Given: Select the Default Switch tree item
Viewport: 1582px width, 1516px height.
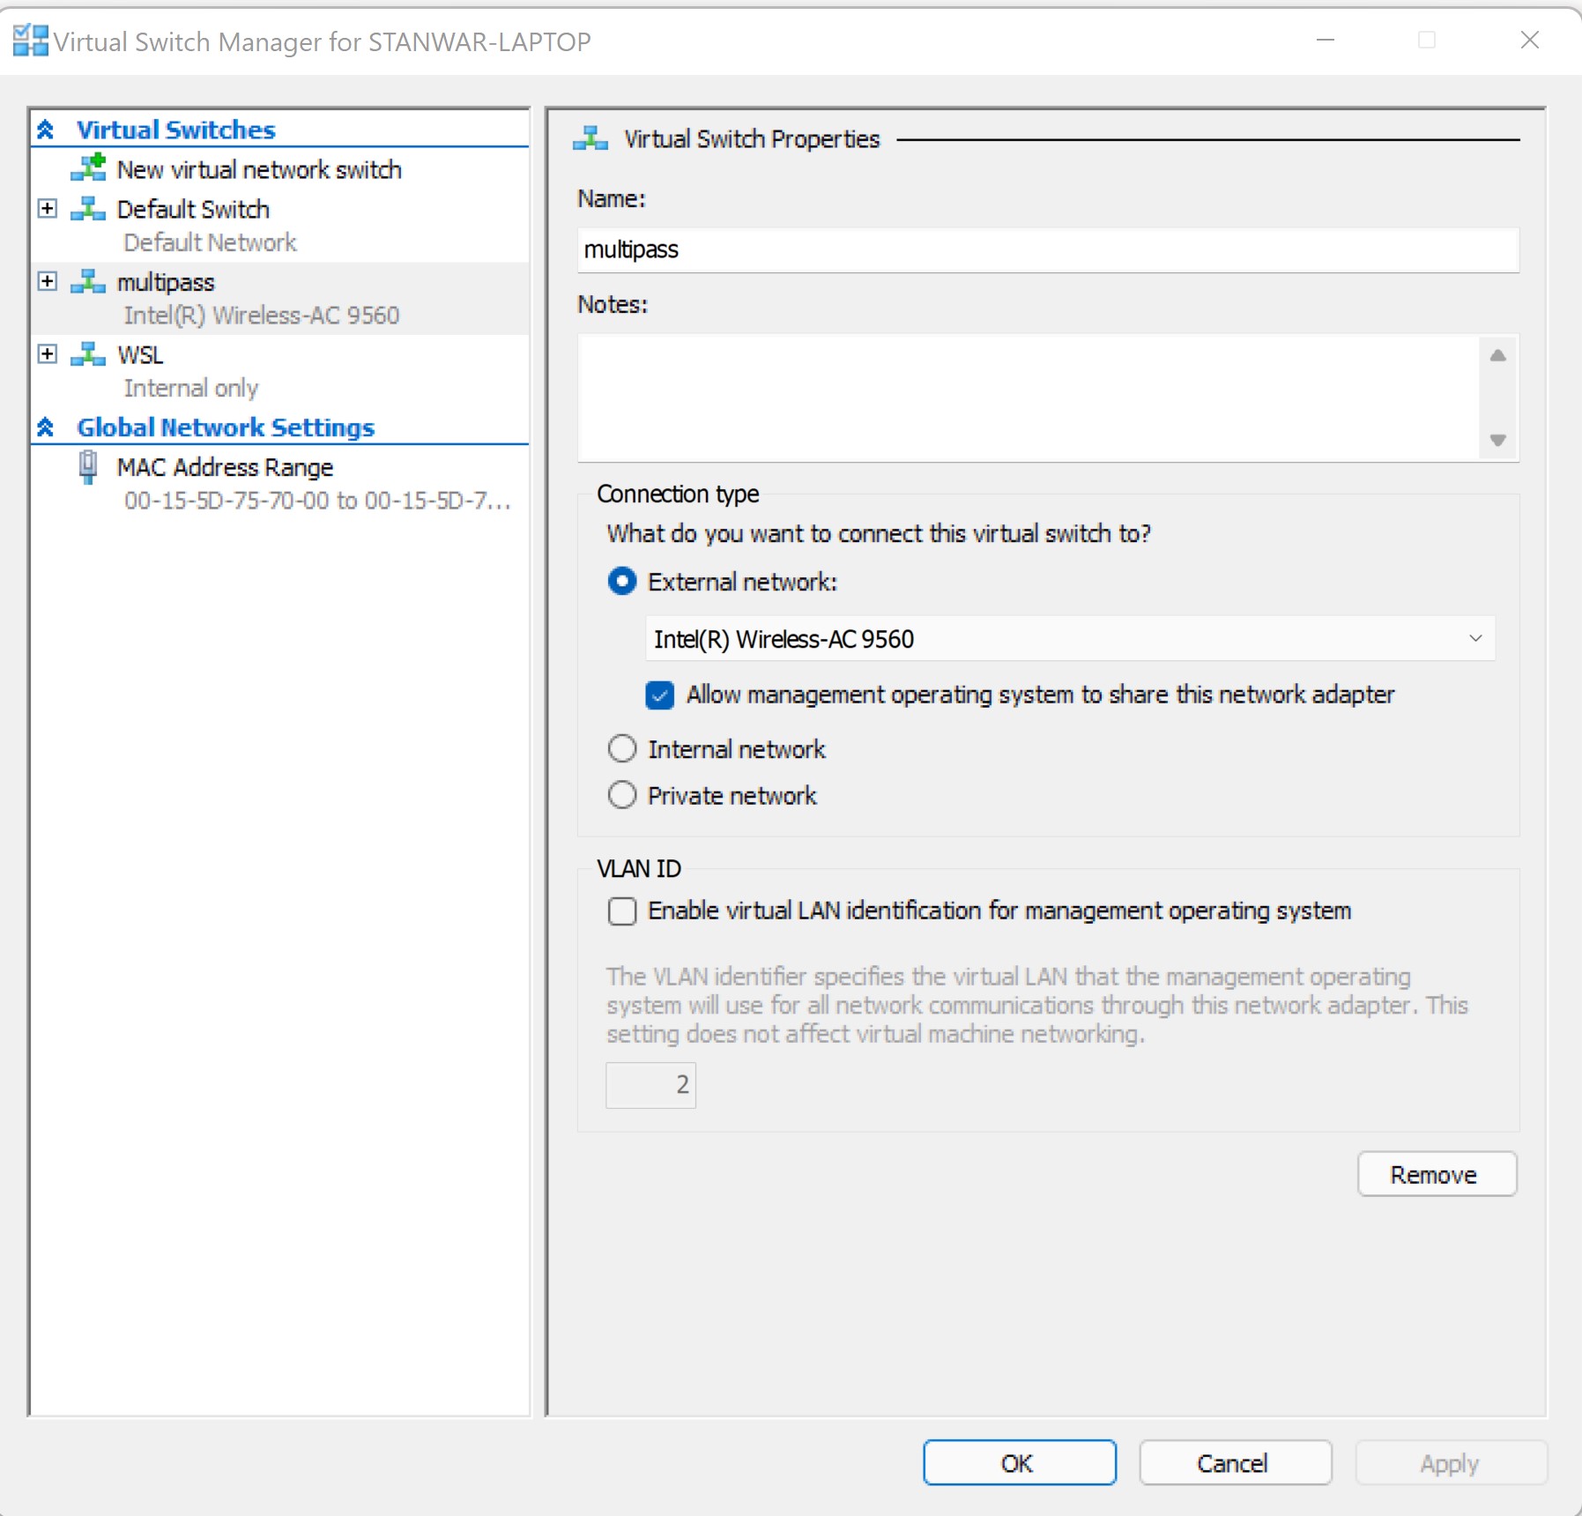Looking at the screenshot, I should pos(193,209).
